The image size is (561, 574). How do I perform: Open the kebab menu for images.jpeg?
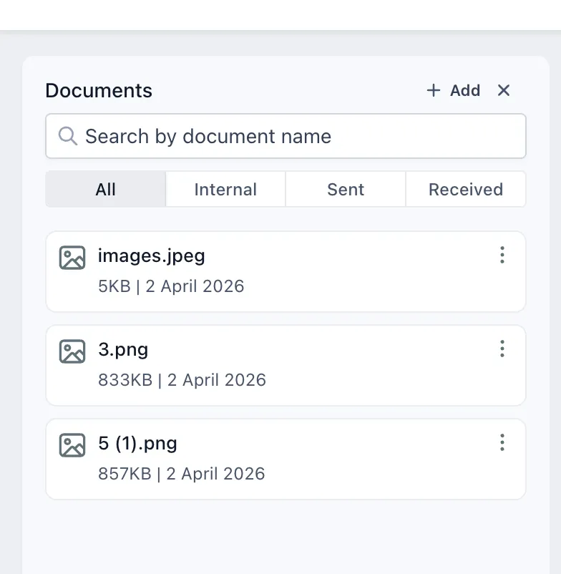point(502,255)
